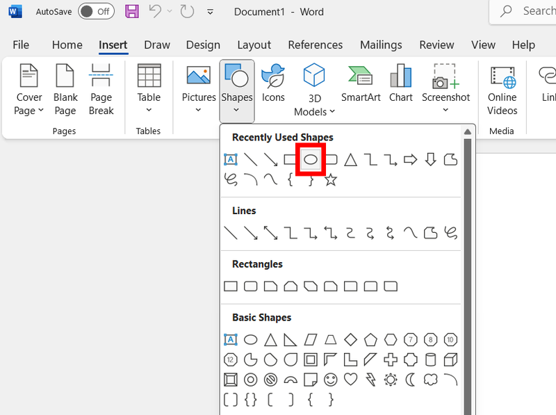Click the Undo button
The width and height of the screenshot is (556, 415).
(x=155, y=11)
